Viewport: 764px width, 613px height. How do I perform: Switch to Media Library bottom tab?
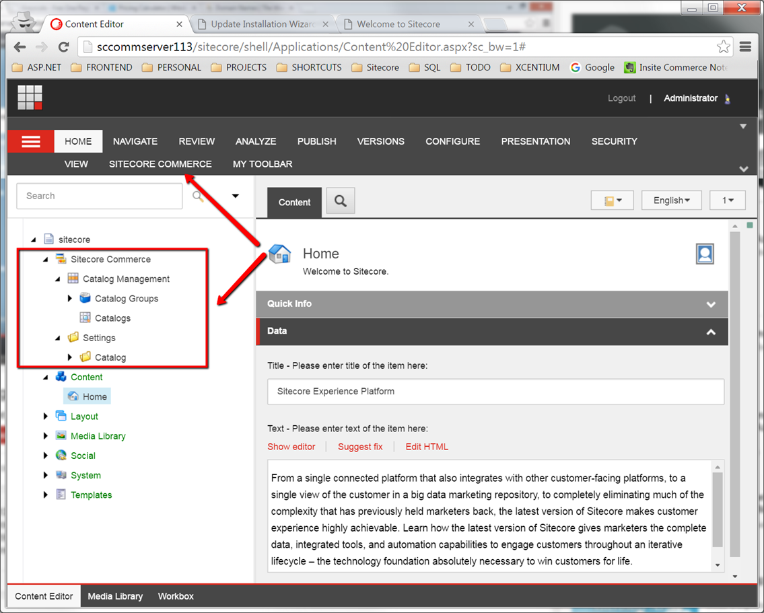tap(115, 596)
